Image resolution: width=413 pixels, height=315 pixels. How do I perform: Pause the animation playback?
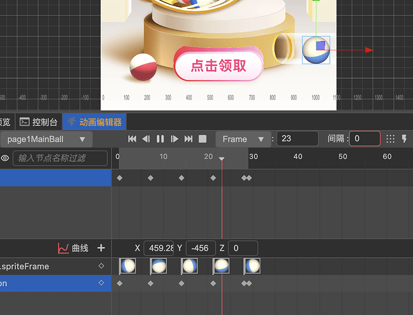pyautogui.click(x=160, y=139)
